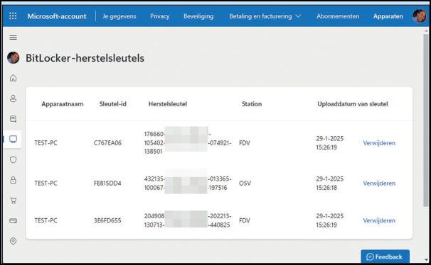Image resolution: width=431 pixels, height=265 pixels.
Task: Open the app launcher grid icon
Action: point(13,16)
